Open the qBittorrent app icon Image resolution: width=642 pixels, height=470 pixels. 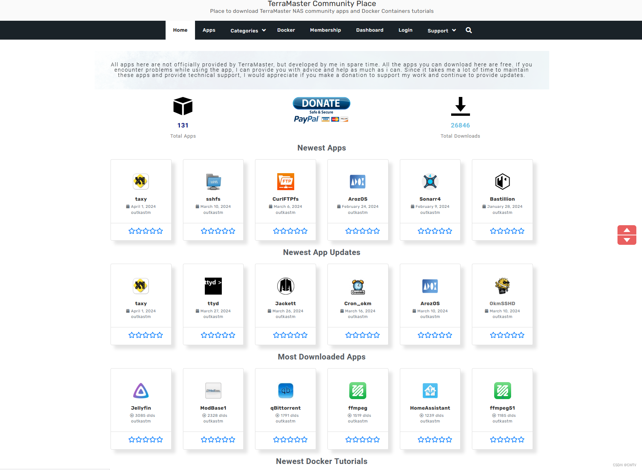(286, 390)
